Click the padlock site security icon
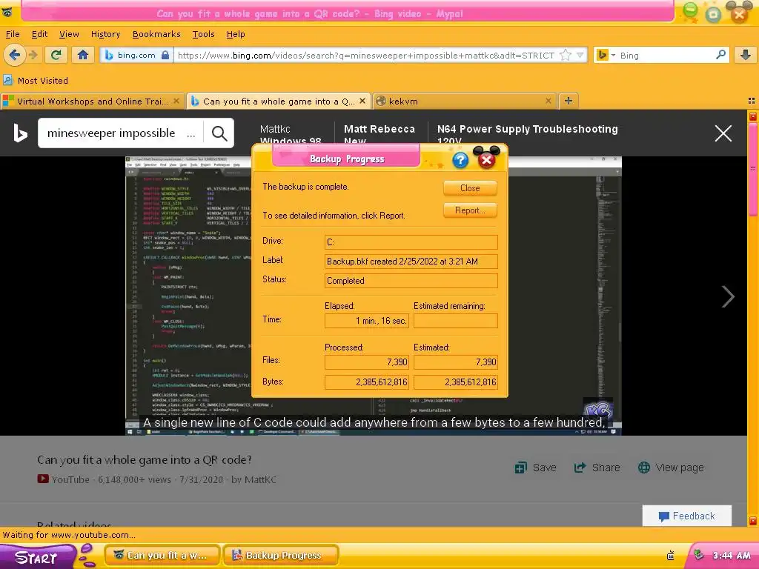This screenshot has height=569, width=759. click(165, 55)
